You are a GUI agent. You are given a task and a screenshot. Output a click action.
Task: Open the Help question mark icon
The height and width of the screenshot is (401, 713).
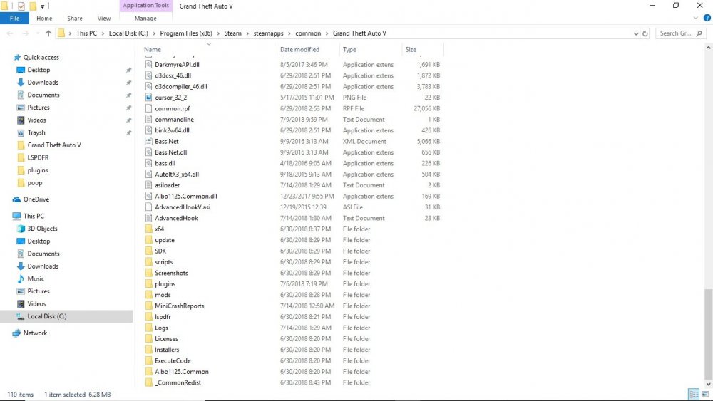click(x=707, y=19)
